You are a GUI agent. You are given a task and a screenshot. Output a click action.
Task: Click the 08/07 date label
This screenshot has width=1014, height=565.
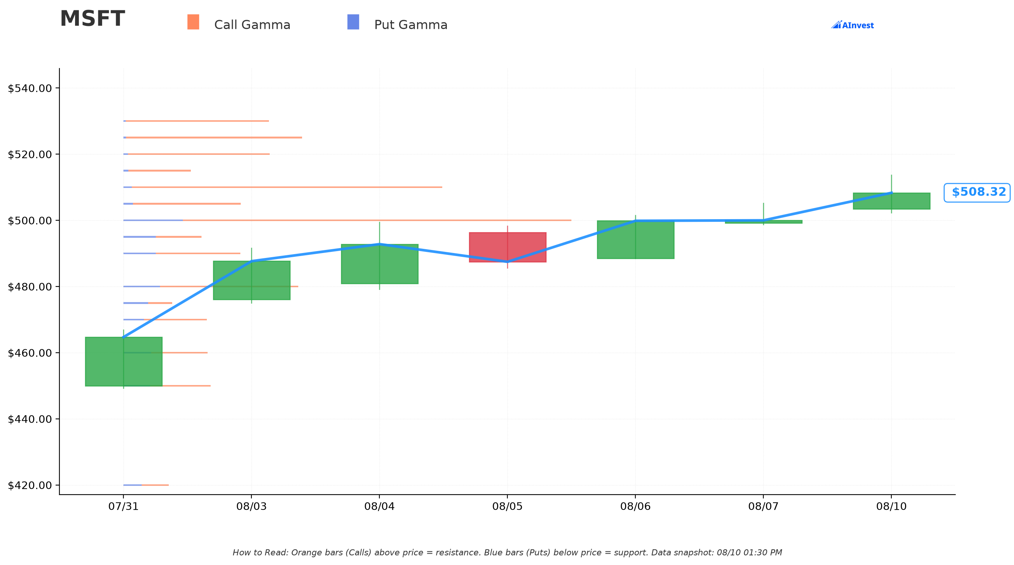pos(763,506)
